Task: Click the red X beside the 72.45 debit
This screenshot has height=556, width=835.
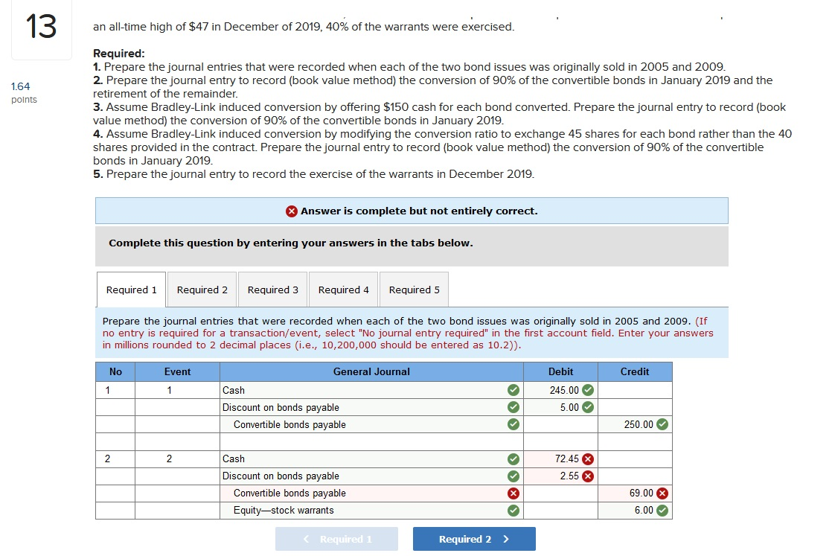Action: click(589, 458)
